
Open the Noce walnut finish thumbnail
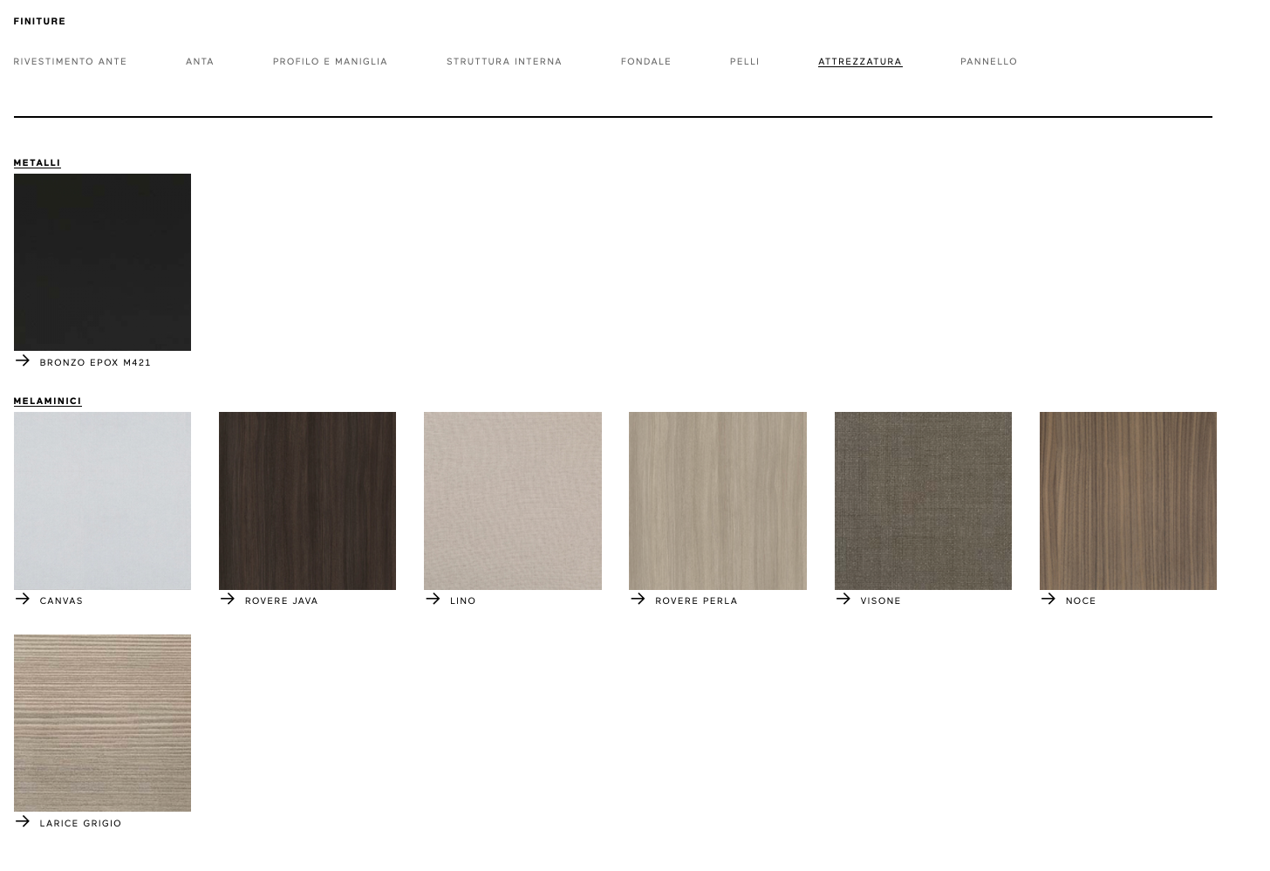(1128, 501)
